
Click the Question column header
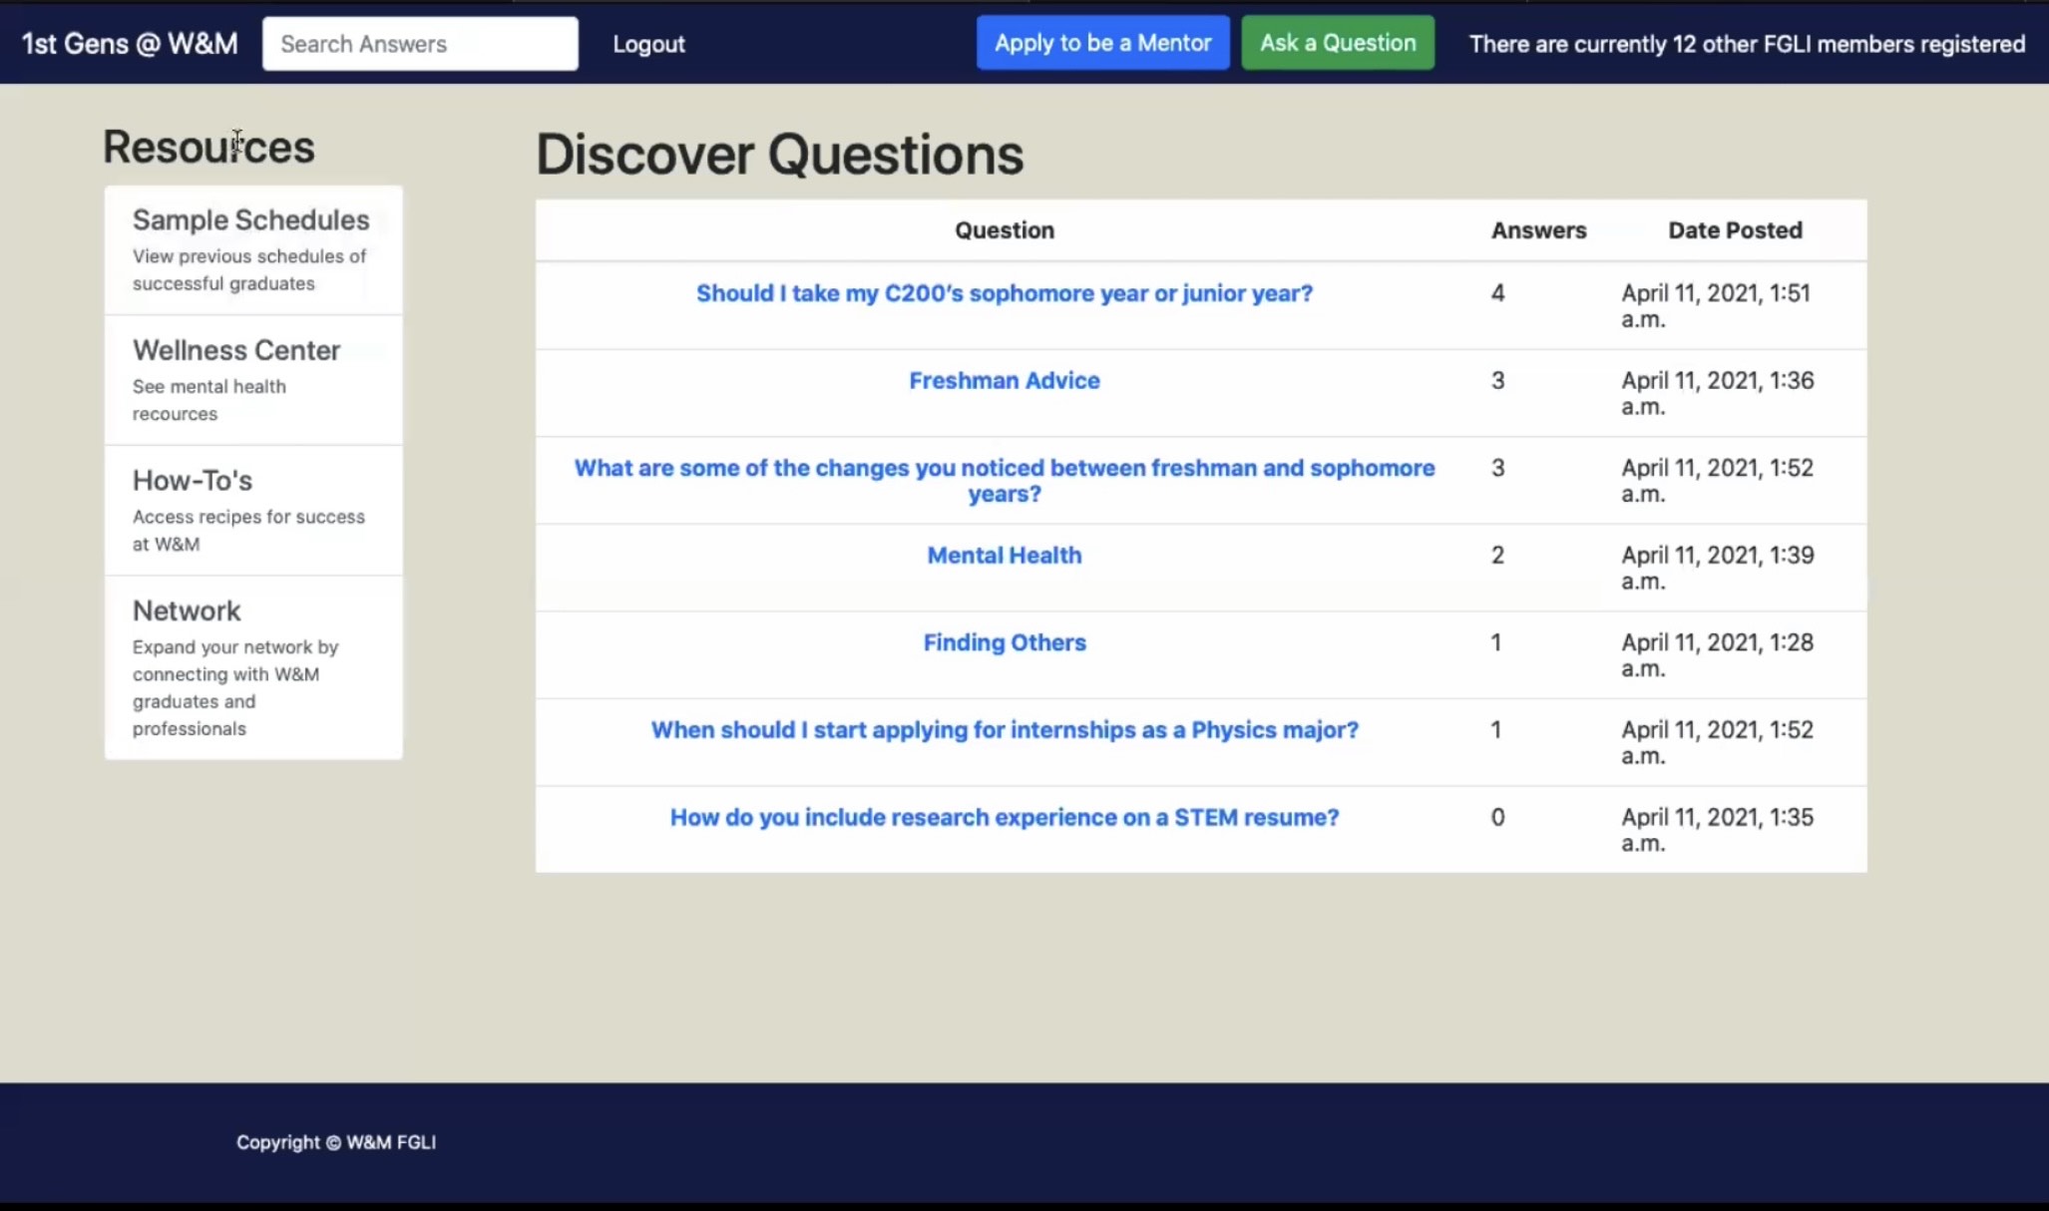pos(1004,230)
